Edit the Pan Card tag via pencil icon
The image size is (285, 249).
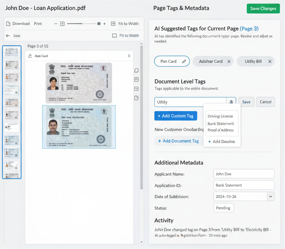[x=184, y=61]
